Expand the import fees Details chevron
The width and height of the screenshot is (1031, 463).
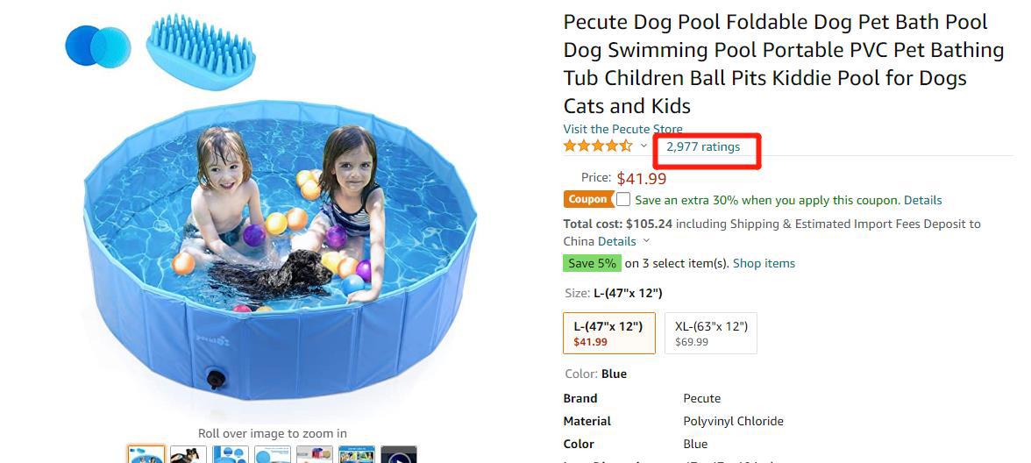click(647, 241)
